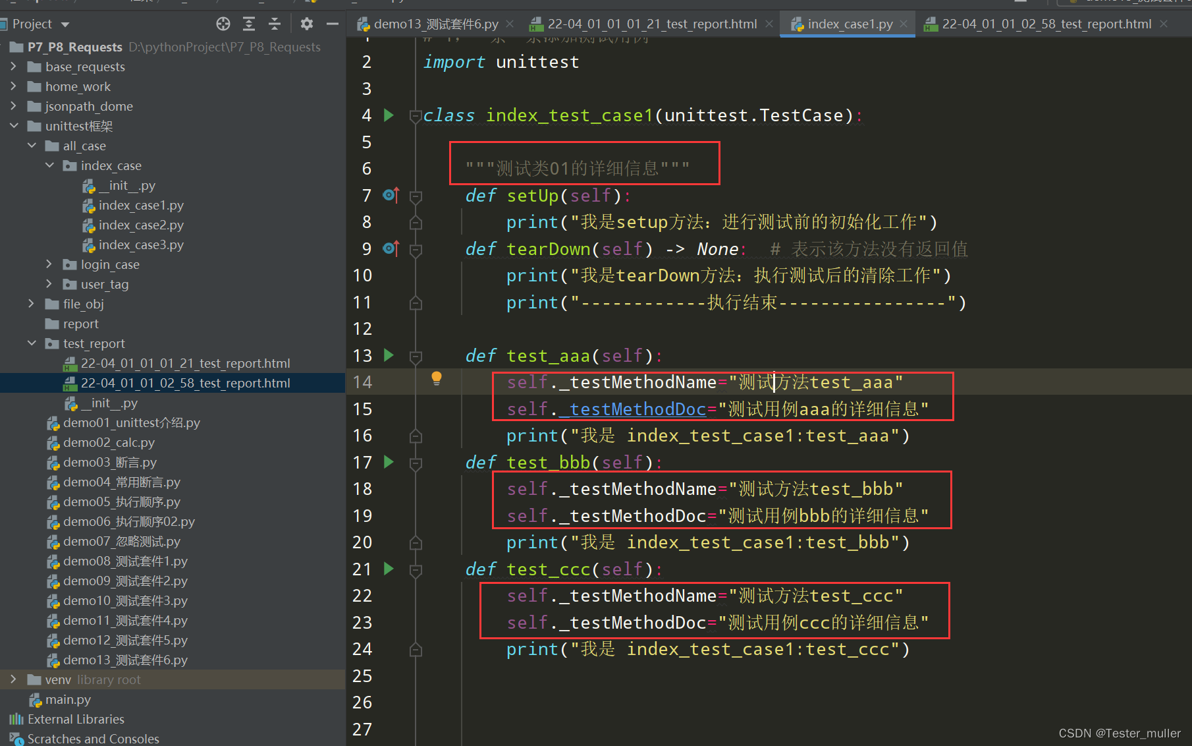Close the 22-04_01_01_02_58 report tab
This screenshot has width=1192, height=746.
tap(1164, 24)
